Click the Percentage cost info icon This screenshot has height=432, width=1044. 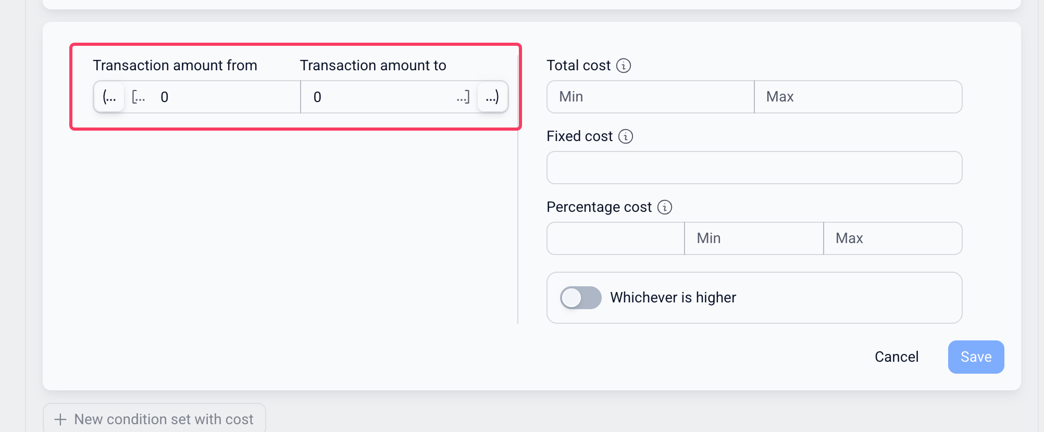tap(665, 207)
